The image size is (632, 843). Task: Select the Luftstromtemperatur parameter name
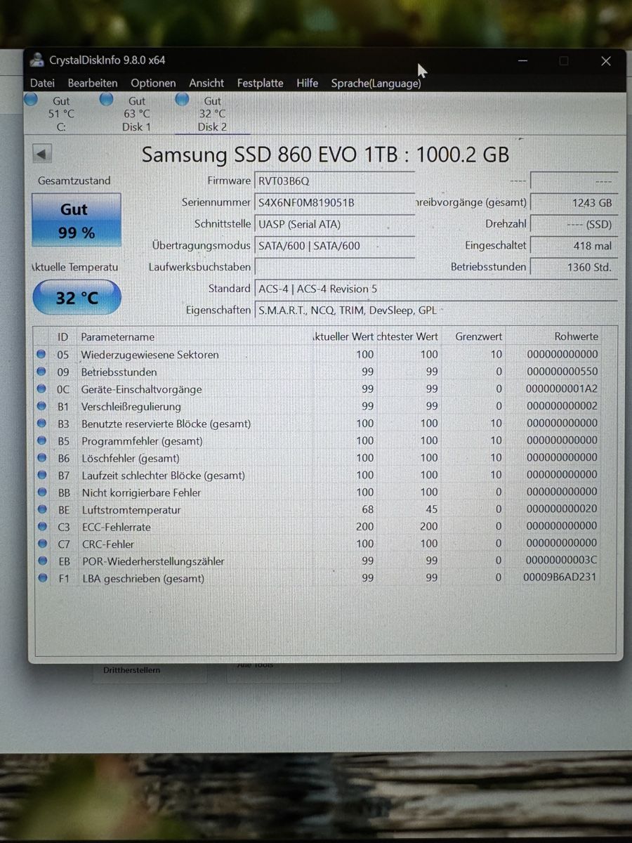[x=131, y=510]
